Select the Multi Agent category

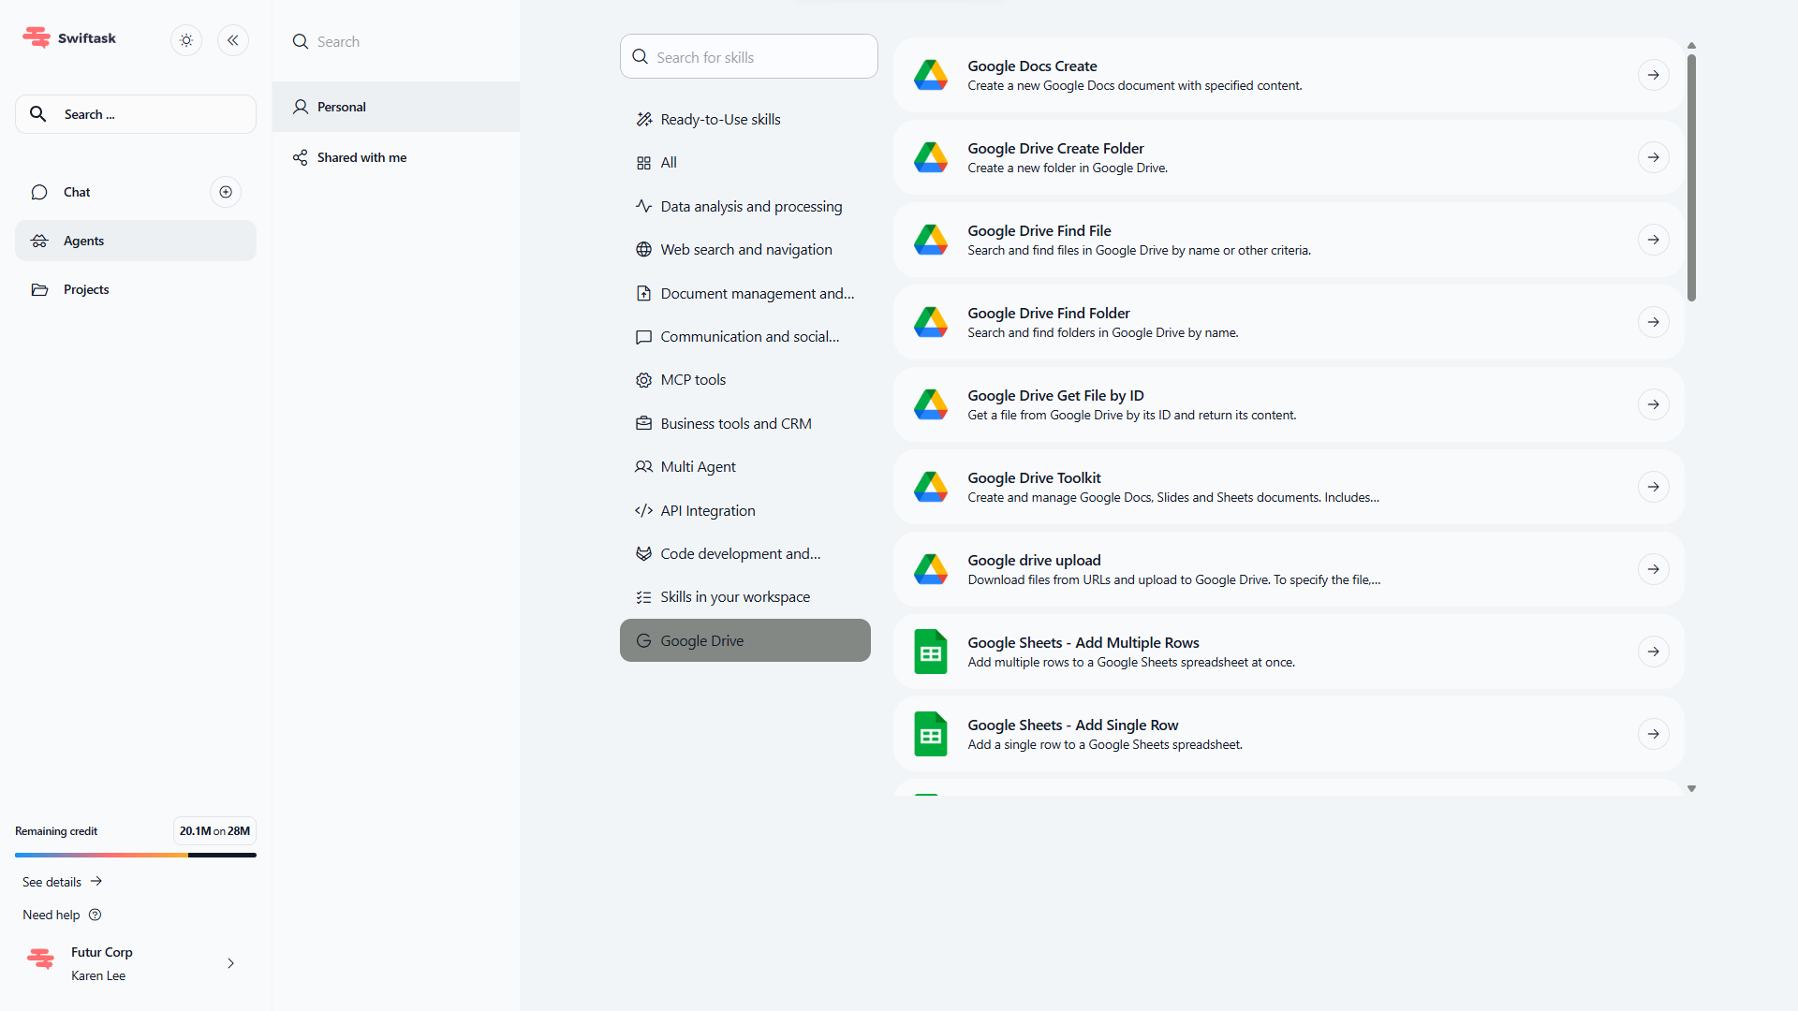pyautogui.click(x=698, y=467)
